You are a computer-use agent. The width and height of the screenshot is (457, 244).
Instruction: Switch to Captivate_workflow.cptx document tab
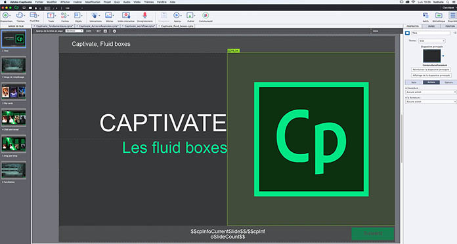pyautogui.click(x=140, y=26)
